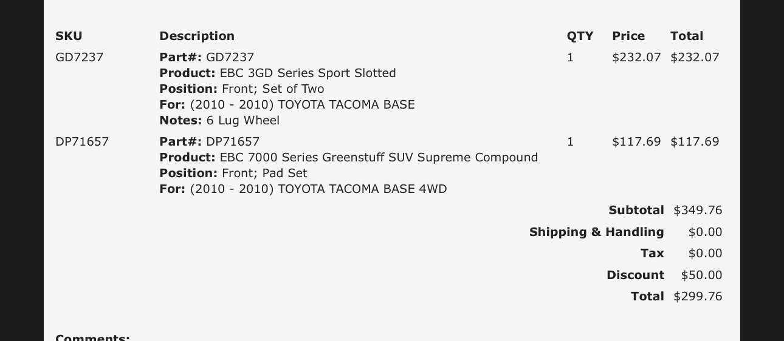Screen dimensions: 784x341
Task: Click the $232.07 price value
Action: pos(636,57)
